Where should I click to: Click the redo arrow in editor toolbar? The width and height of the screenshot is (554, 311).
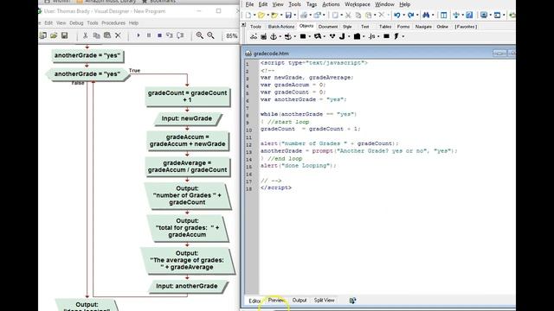[410, 16]
